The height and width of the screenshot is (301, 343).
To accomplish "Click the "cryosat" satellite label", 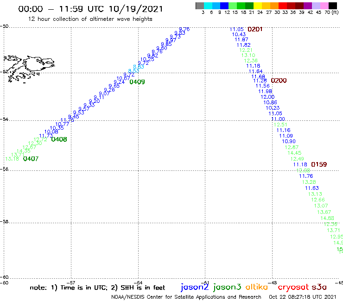I will pos(293,287).
